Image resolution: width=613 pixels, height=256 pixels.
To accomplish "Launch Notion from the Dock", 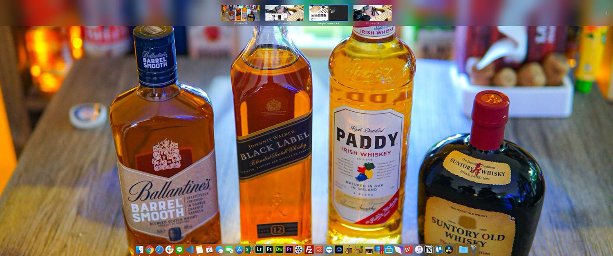I will click(x=429, y=249).
